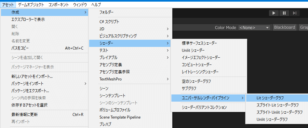This screenshot has height=128, width=308.
Task: Create a プレハブ
Action: pyautogui.click(x=130, y=124)
